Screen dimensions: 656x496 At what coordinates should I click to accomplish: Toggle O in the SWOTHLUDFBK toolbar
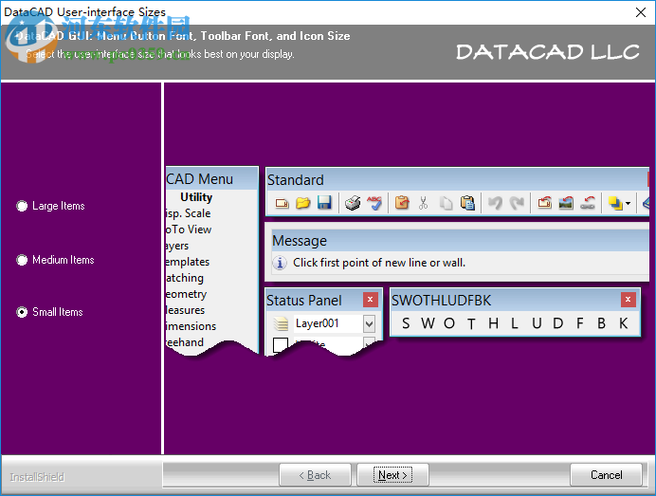449,323
